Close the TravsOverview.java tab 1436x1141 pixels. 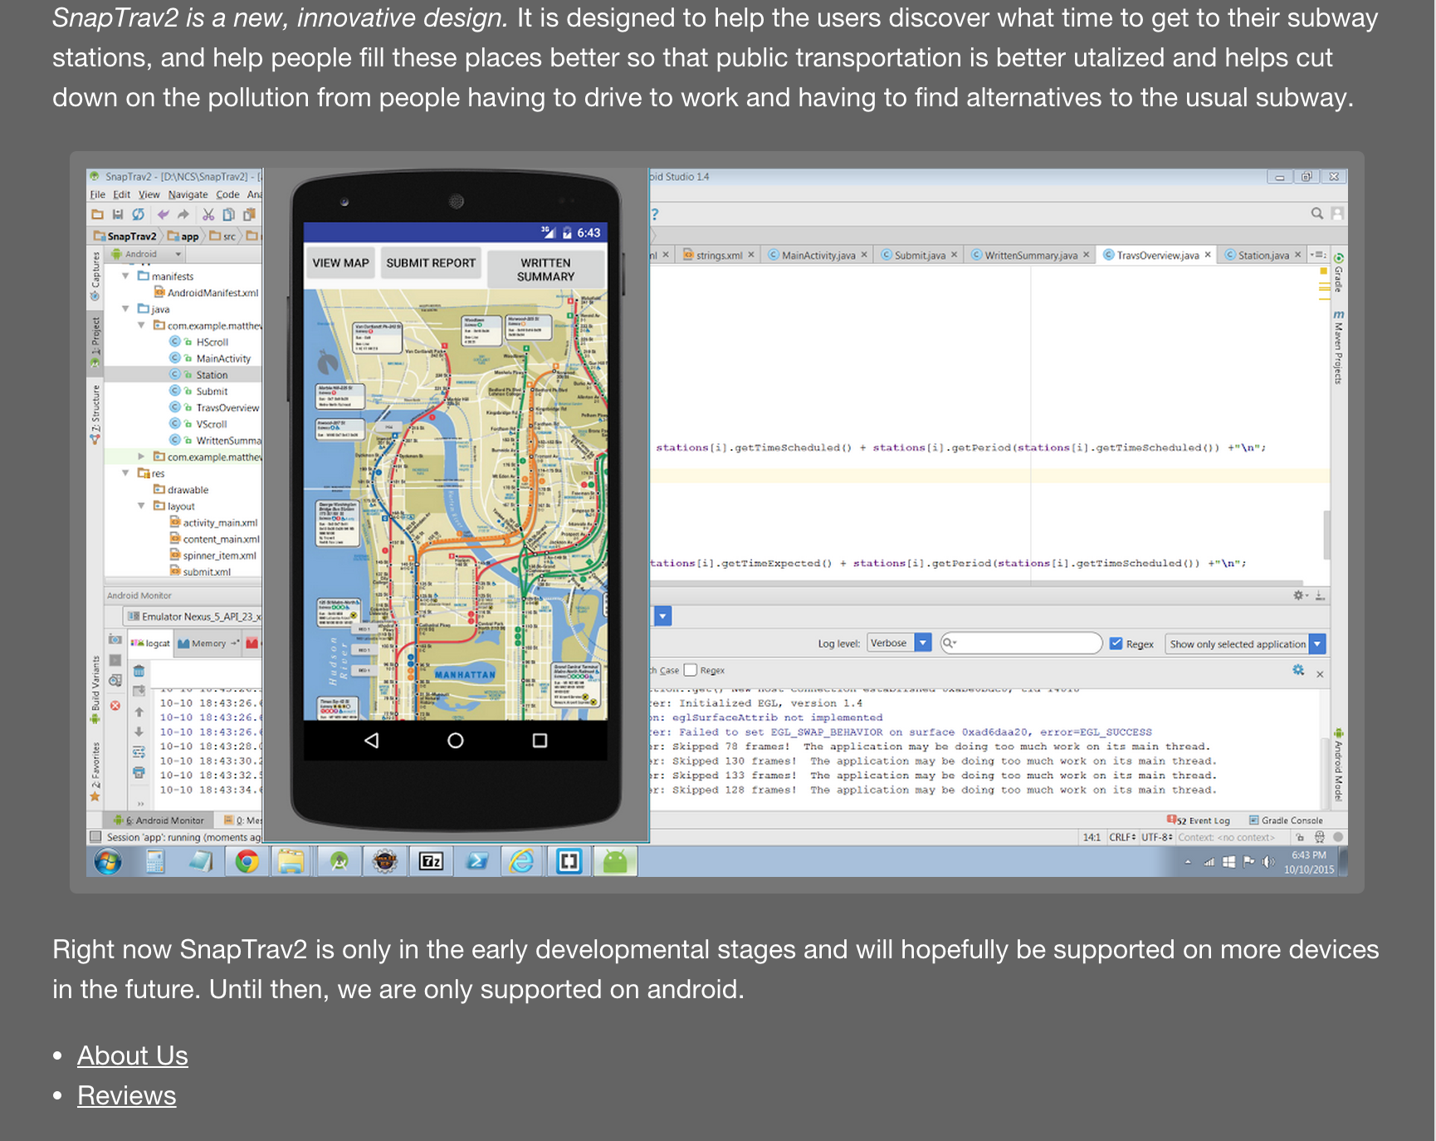tap(1208, 255)
